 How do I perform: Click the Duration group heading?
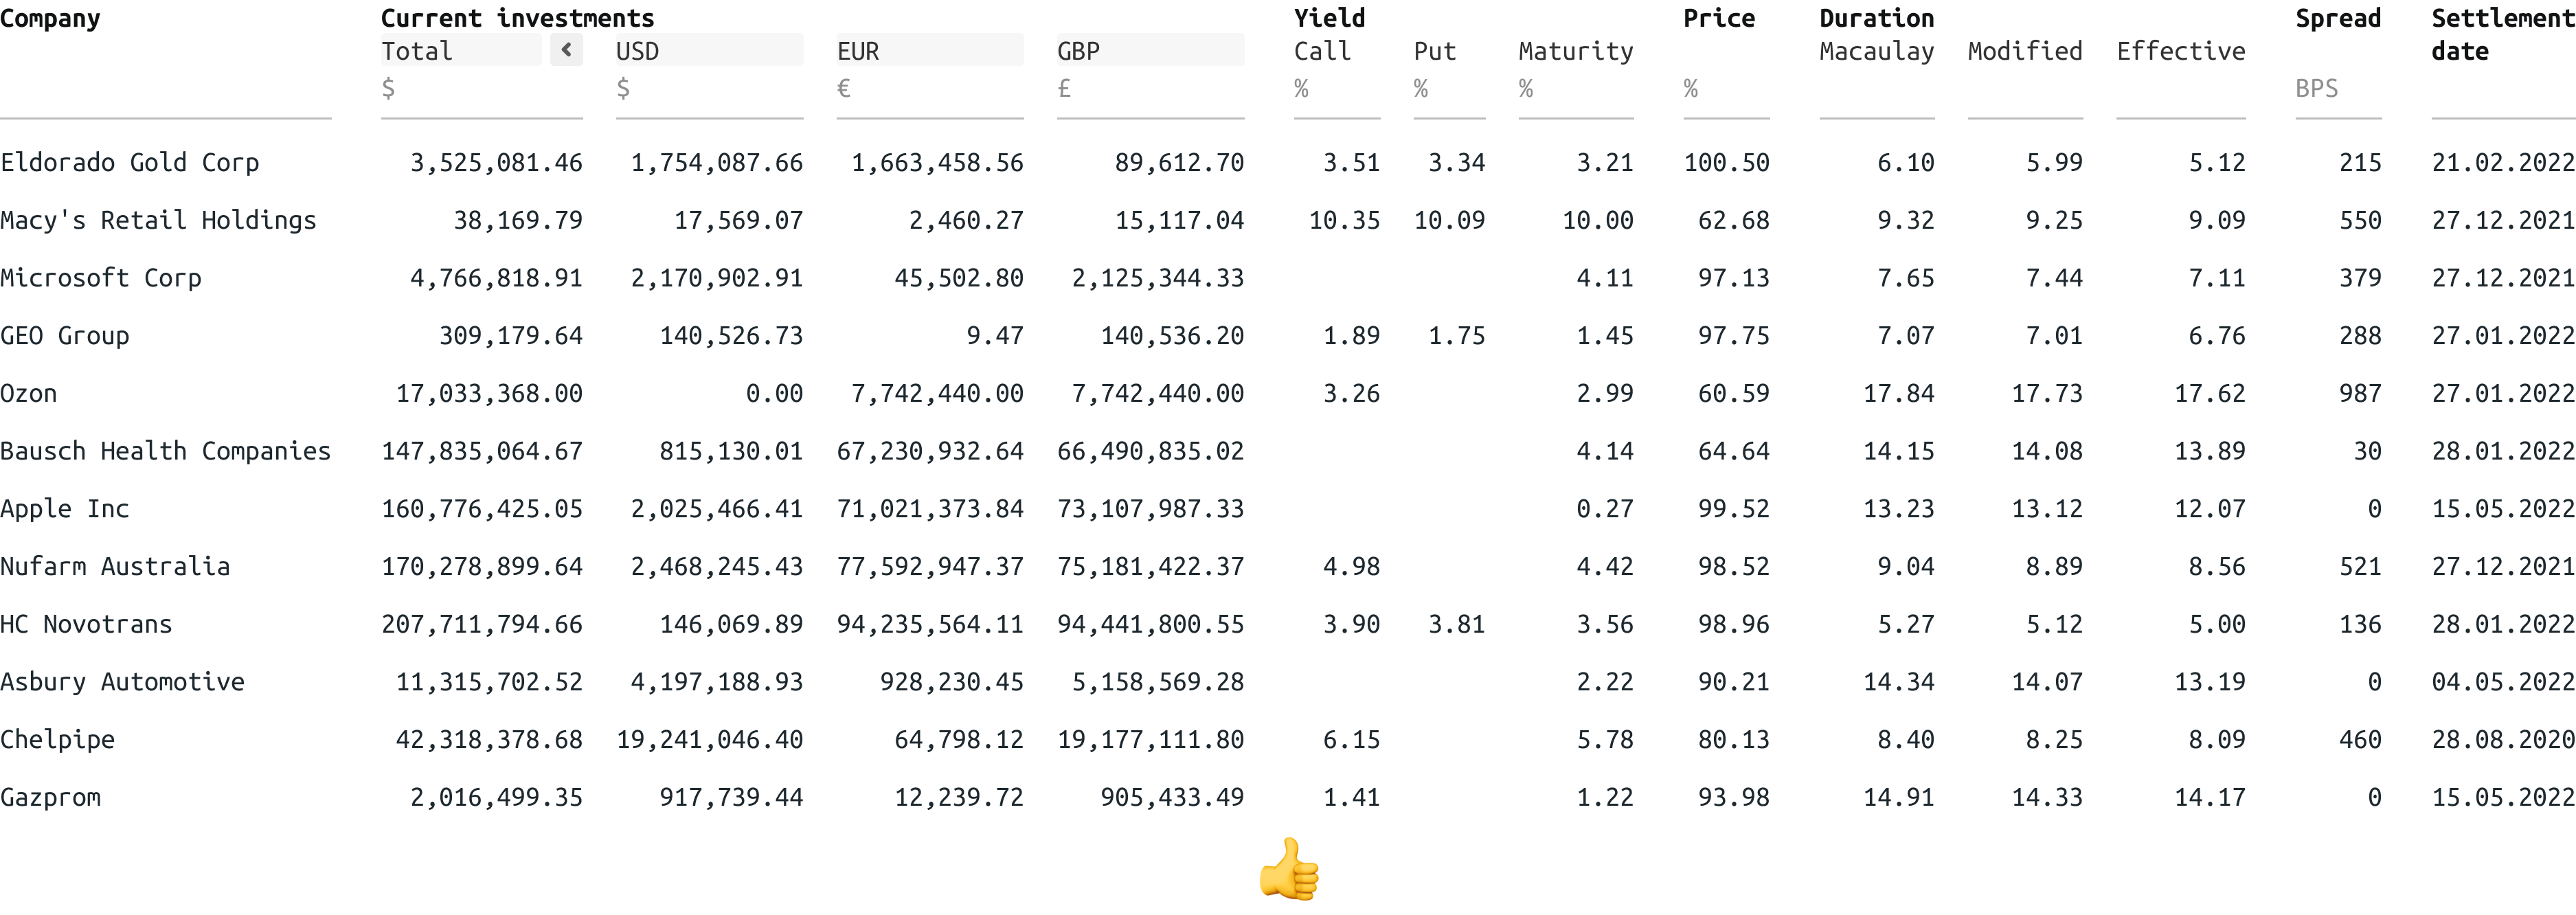click(1877, 18)
